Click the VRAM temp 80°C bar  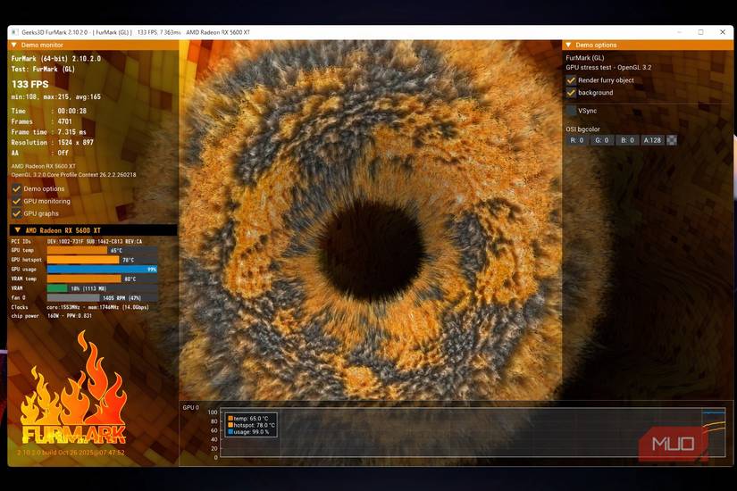[102, 279]
